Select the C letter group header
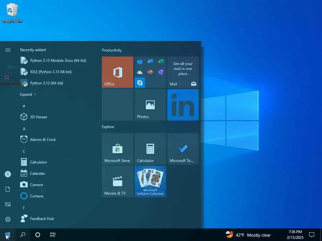The height and width of the screenshot is (241, 322). tap(24, 152)
